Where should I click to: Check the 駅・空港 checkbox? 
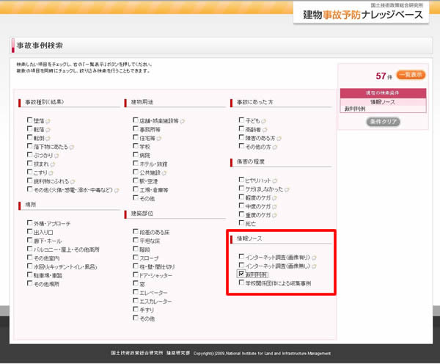tap(135, 181)
